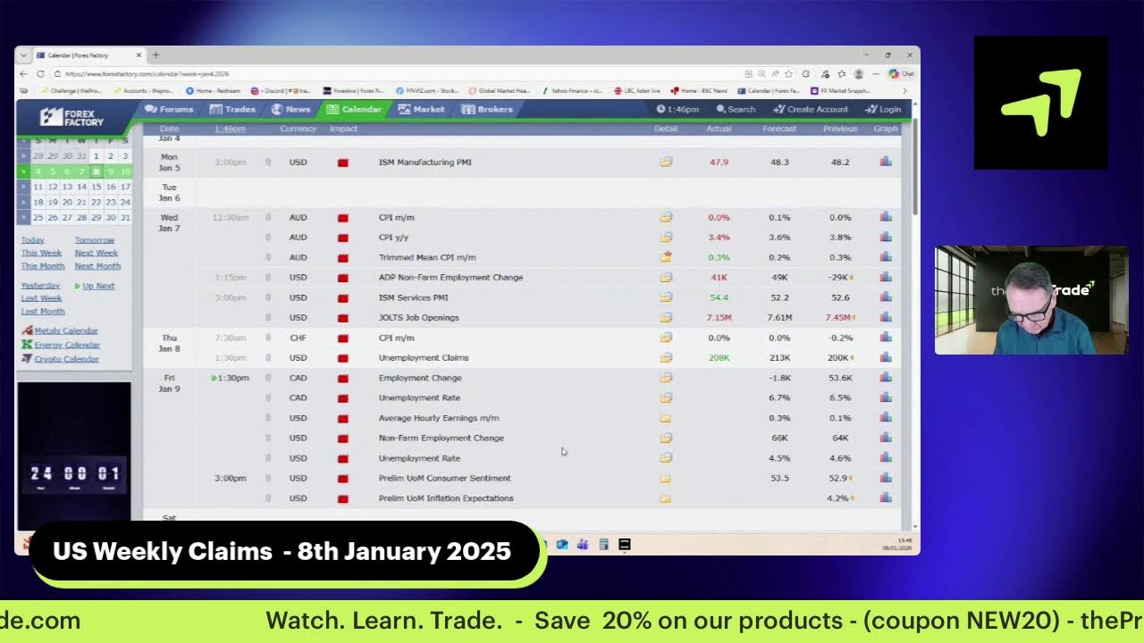Open detail folder for Prelim UoM Consumer Sentiment
Screen dimensions: 1144x643
click(666, 479)
